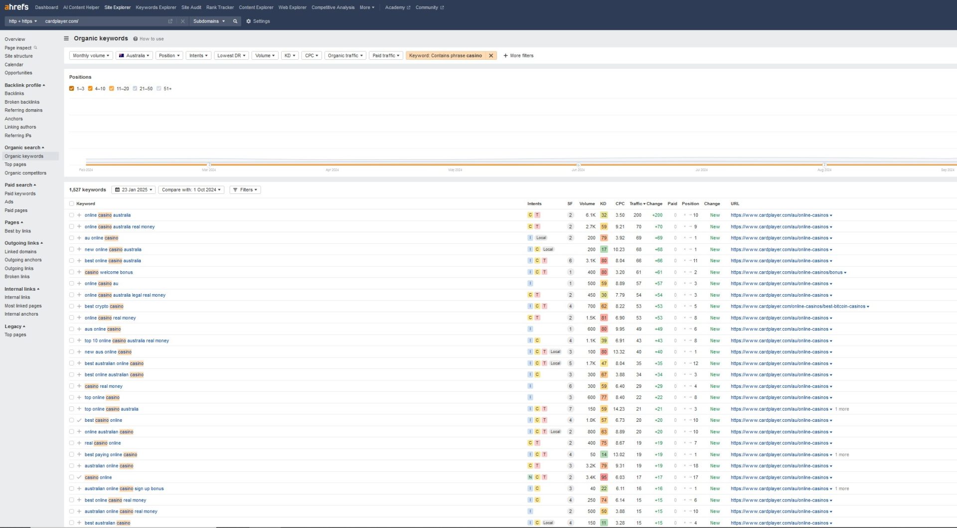The height and width of the screenshot is (528, 957).
Task: Click the Aug 2024 marker on positions chart
Action: pos(824,165)
